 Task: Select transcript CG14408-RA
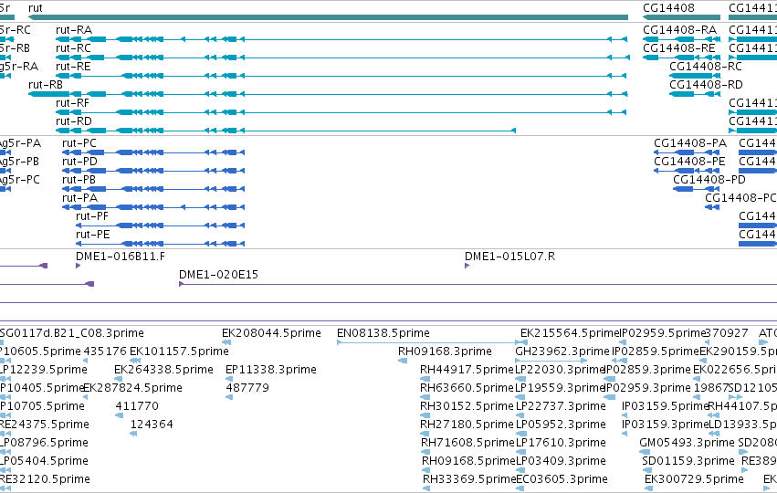[x=680, y=30]
